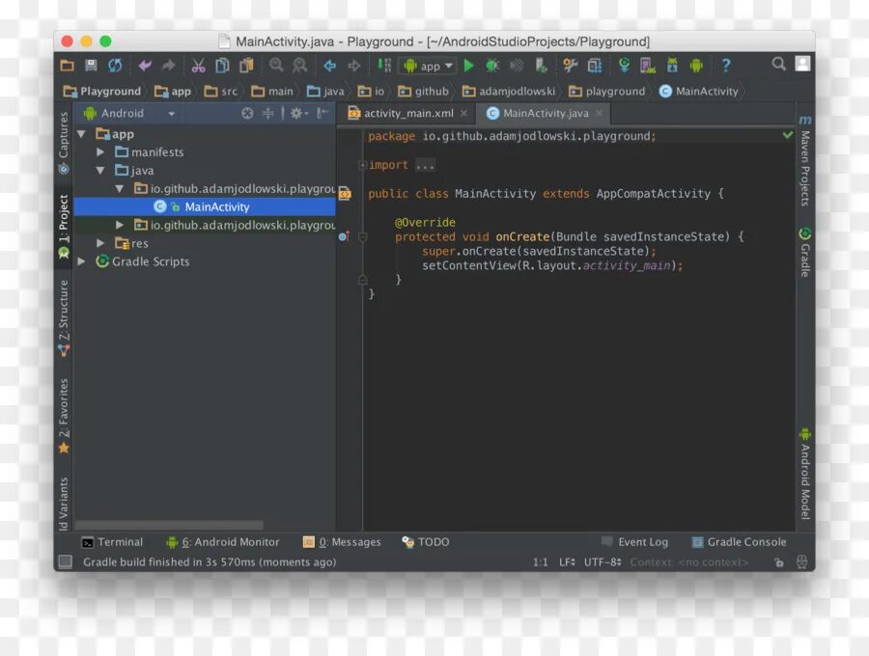The height and width of the screenshot is (656, 869).
Task: Click the Make Project icon
Action: pyautogui.click(x=384, y=66)
